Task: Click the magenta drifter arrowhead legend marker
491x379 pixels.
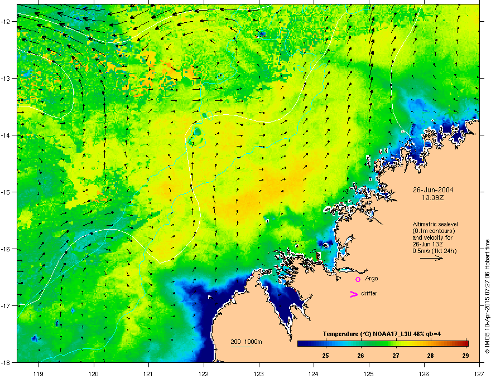Action: (354, 294)
